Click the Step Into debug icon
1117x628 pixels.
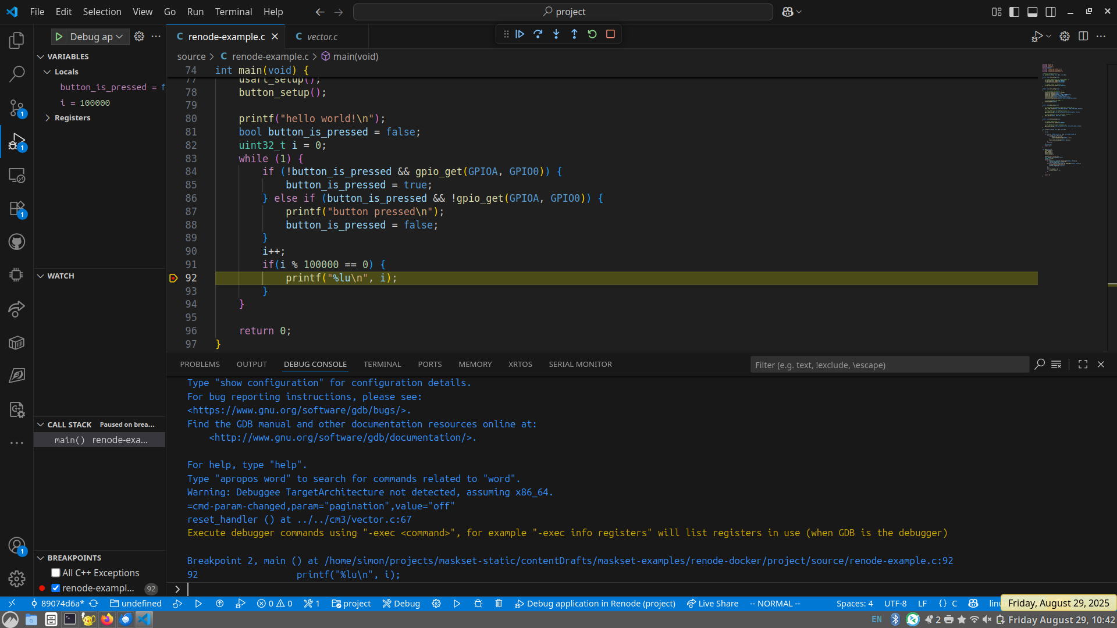(556, 34)
